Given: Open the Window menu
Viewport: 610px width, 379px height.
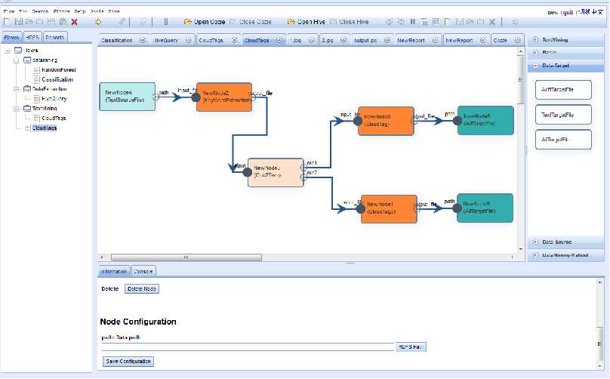Looking at the screenshot, I should click(x=61, y=11).
